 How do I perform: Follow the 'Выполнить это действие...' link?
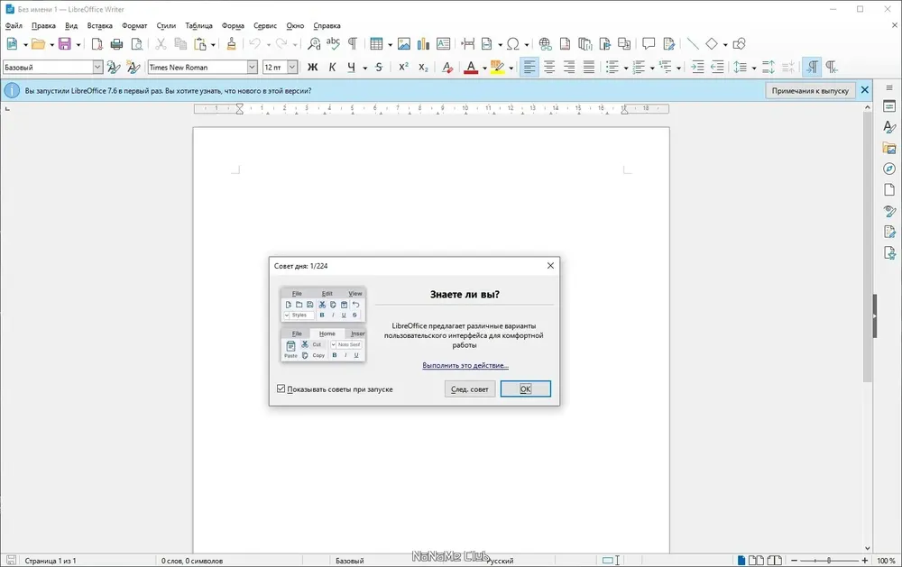point(465,365)
